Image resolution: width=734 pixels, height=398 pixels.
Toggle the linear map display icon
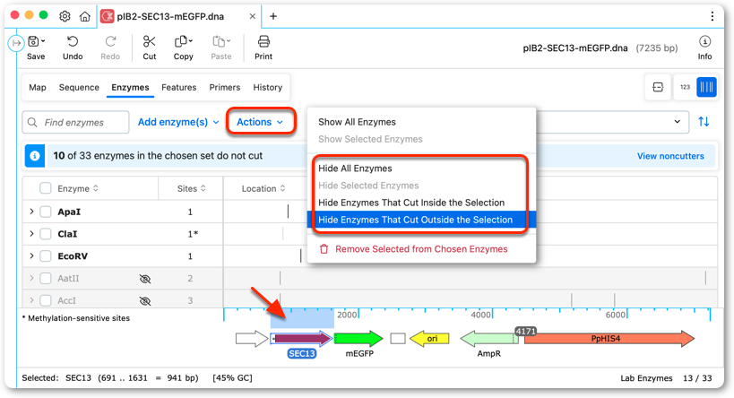[x=658, y=87]
